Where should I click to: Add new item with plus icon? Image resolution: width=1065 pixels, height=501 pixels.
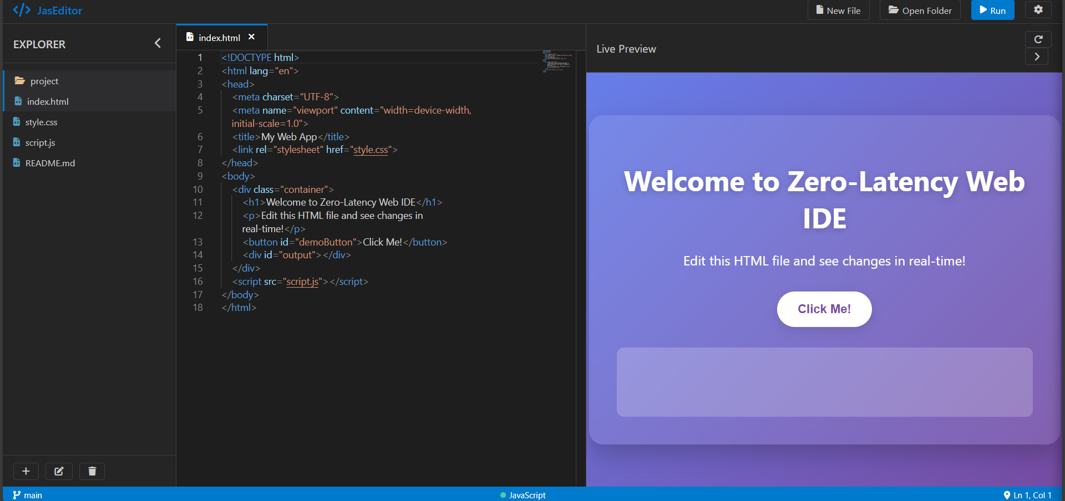click(26, 471)
